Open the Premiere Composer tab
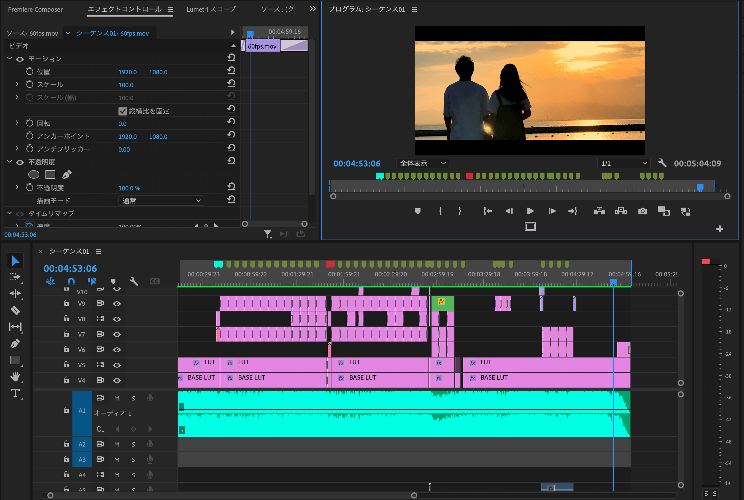744x500 pixels. click(x=35, y=9)
